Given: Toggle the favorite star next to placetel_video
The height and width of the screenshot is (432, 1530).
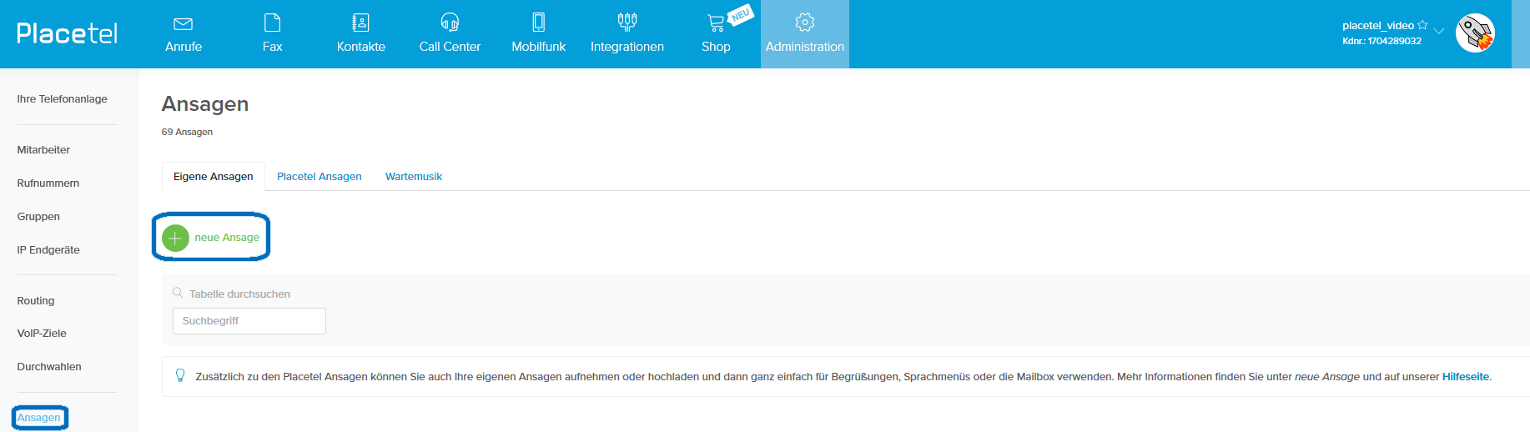Looking at the screenshot, I should pyautogui.click(x=1422, y=25).
